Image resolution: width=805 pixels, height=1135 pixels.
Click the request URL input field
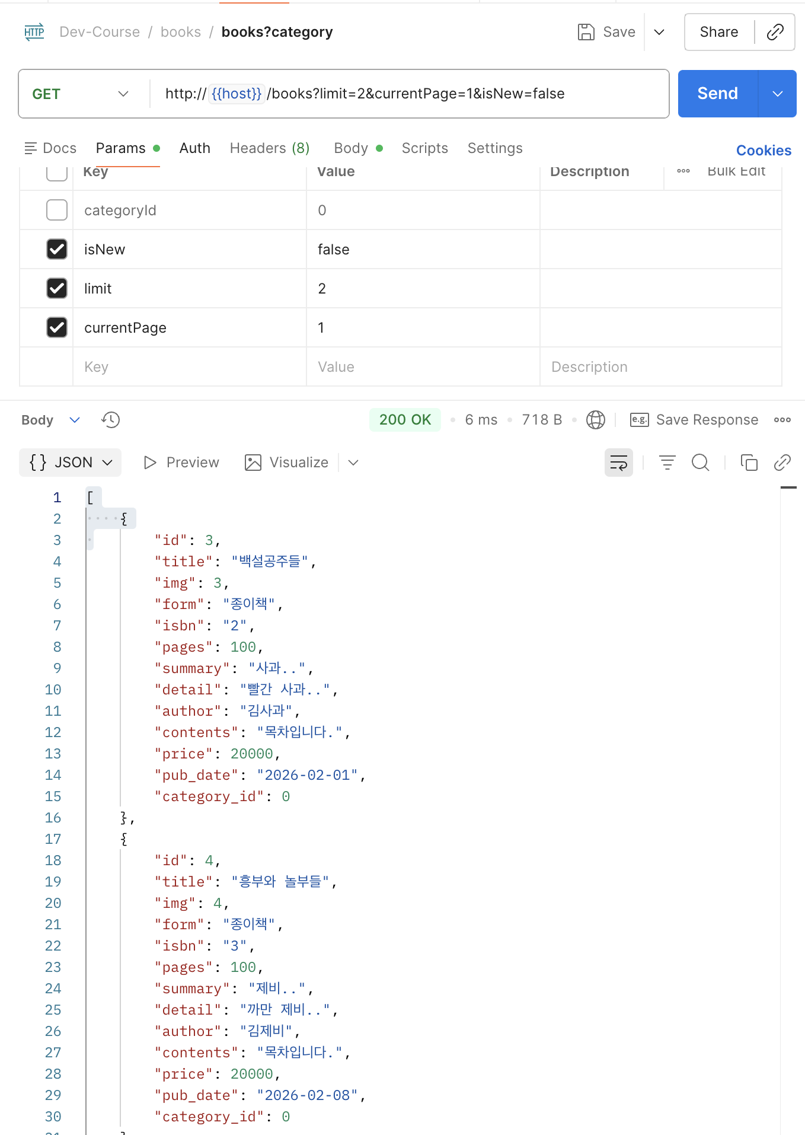coord(409,94)
